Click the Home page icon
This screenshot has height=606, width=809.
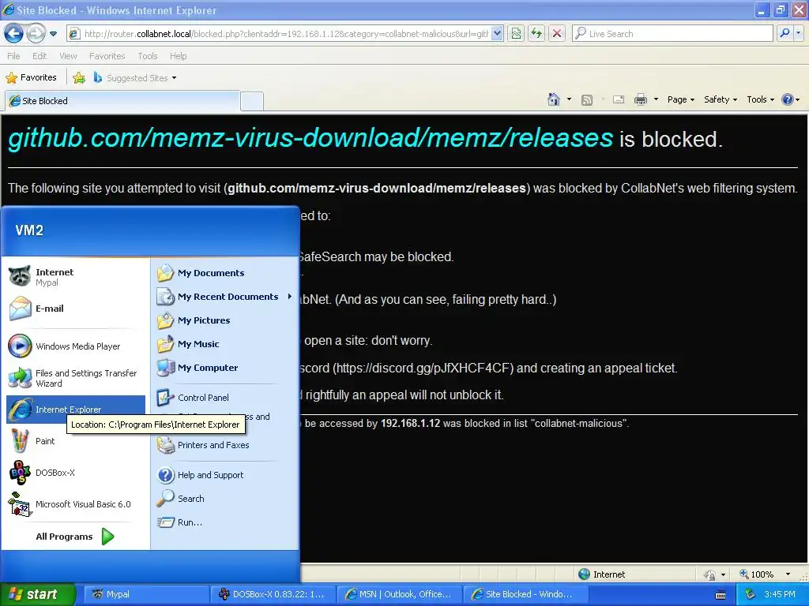tap(554, 99)
